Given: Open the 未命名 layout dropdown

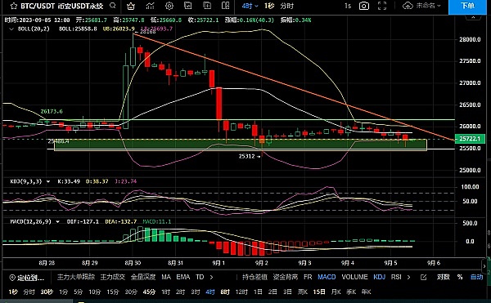Looking at the screenshot, I should 428,6.
